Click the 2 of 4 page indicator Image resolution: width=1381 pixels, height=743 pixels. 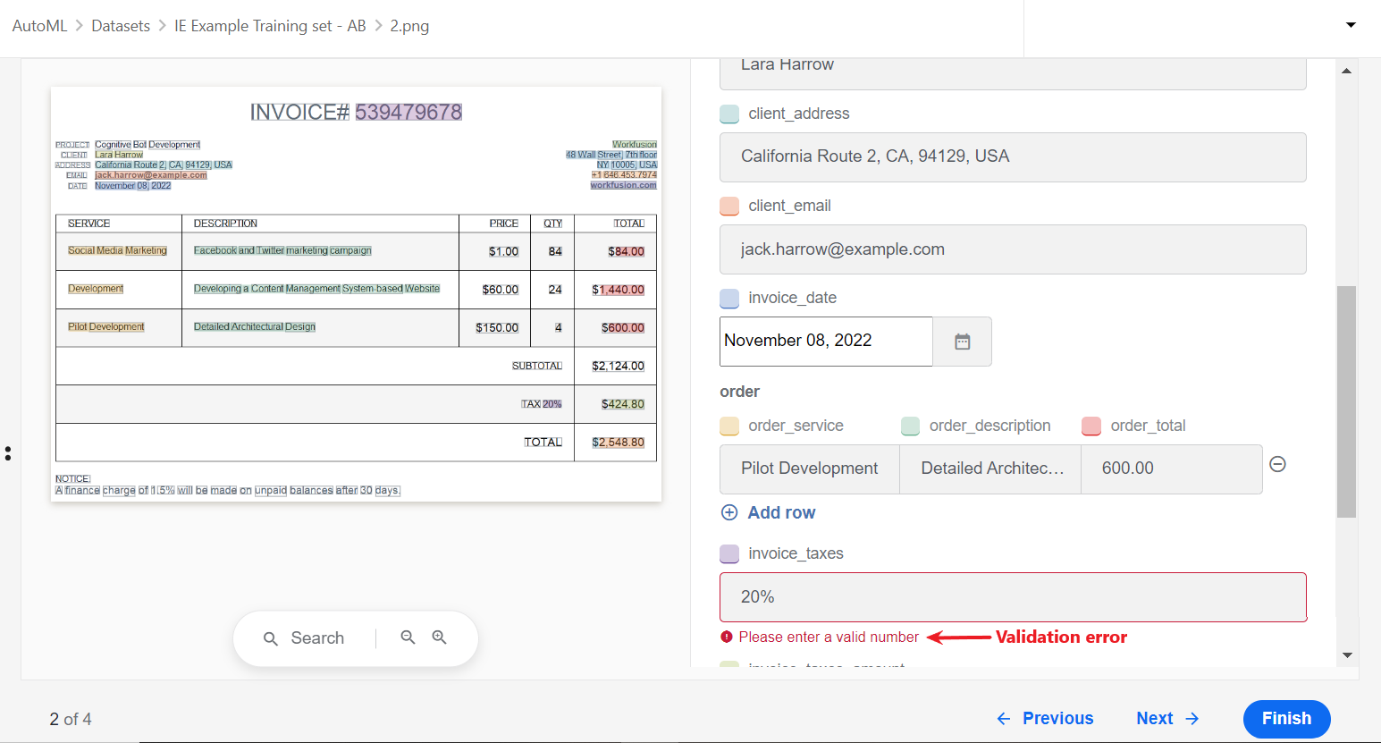point(71,719)
